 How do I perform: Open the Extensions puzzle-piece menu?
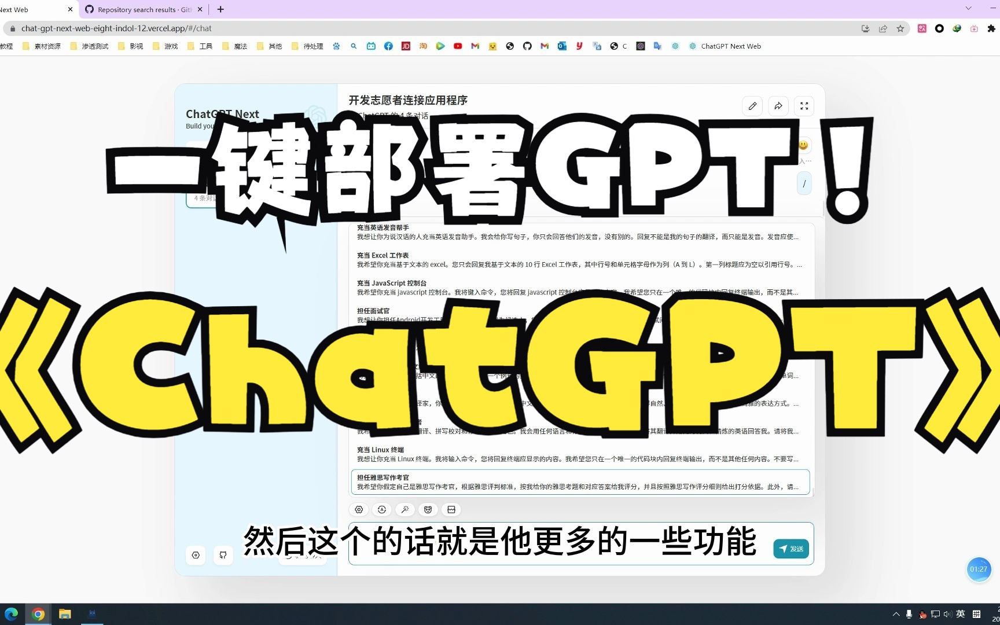click(991, 28)
